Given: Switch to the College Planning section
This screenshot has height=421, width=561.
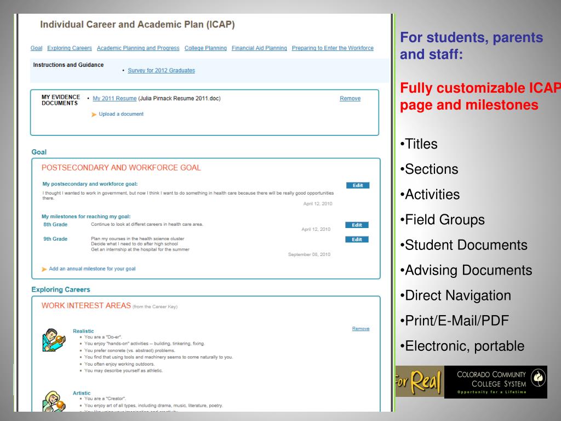Looking at the screenshot, I should click(x=205, y=48).
